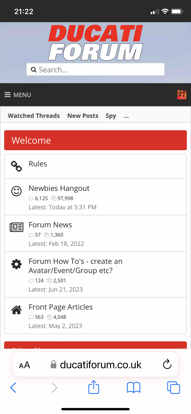191x414 pixels.
Task: Tap the smiley face icon for Newbies Hangout
Action: 16,191
